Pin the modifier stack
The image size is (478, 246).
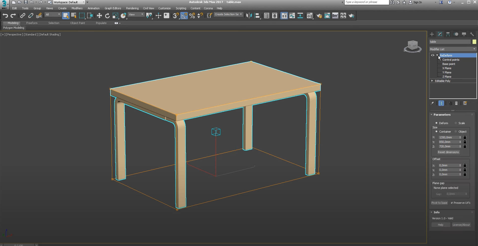(x=432, y=103)
